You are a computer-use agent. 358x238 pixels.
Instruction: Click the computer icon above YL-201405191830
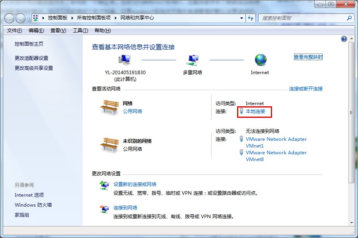[124, 60]
